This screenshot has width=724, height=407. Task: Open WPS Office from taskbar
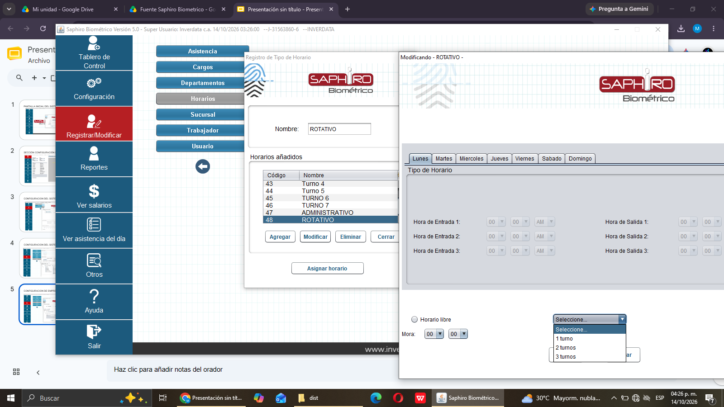pos(420,398)
